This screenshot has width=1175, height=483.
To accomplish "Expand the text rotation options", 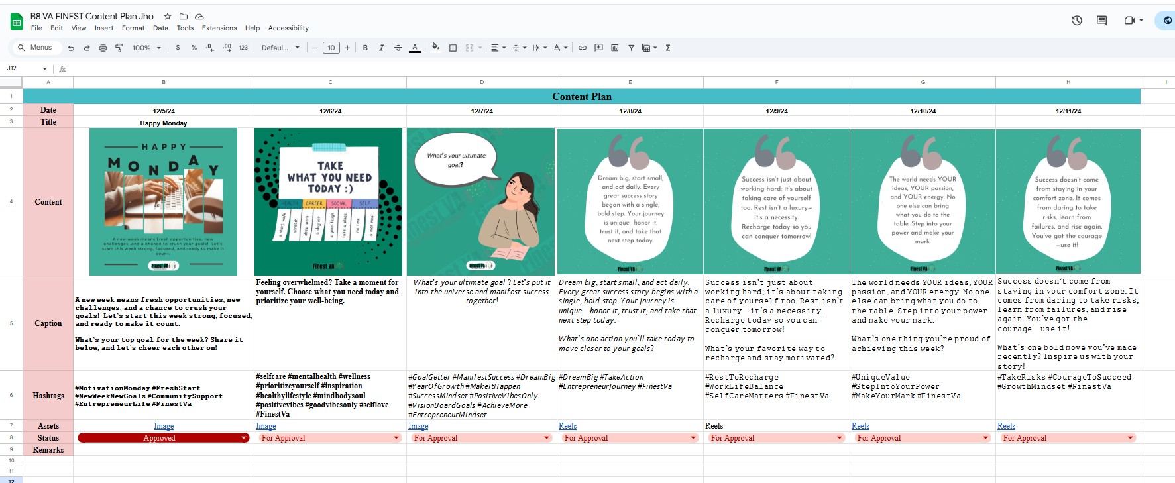I will pyautogui.click(x=560, y=48).
